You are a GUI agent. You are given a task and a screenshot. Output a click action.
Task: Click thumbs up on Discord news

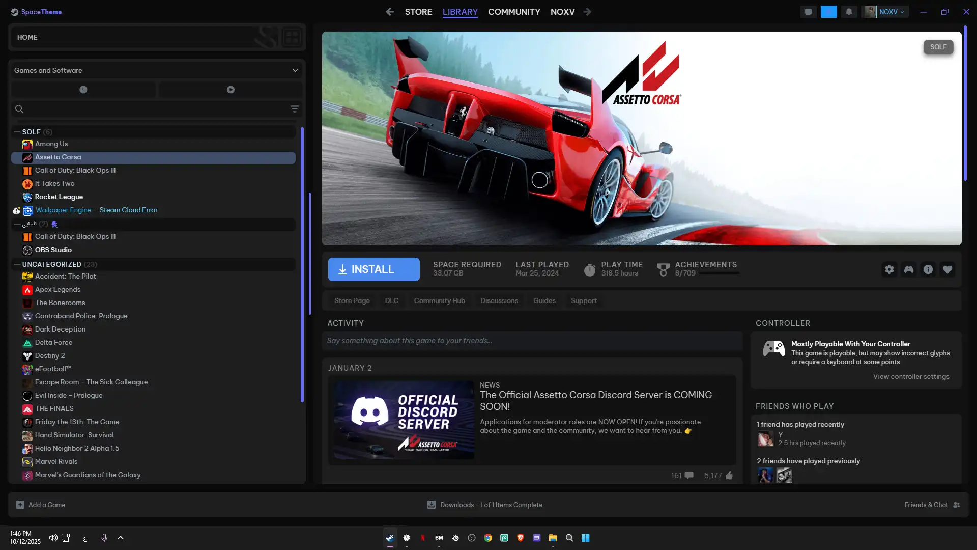tap(729, 475)
